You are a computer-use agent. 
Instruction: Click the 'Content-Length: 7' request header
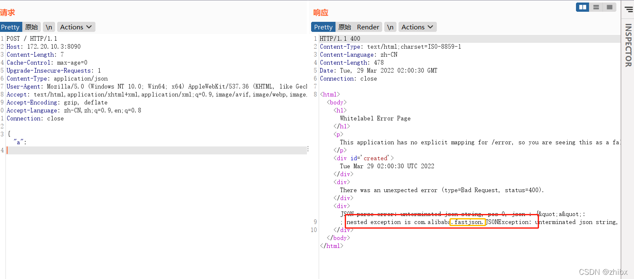35,55
